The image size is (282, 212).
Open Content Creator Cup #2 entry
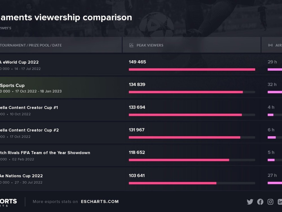(x=29, y=130)
